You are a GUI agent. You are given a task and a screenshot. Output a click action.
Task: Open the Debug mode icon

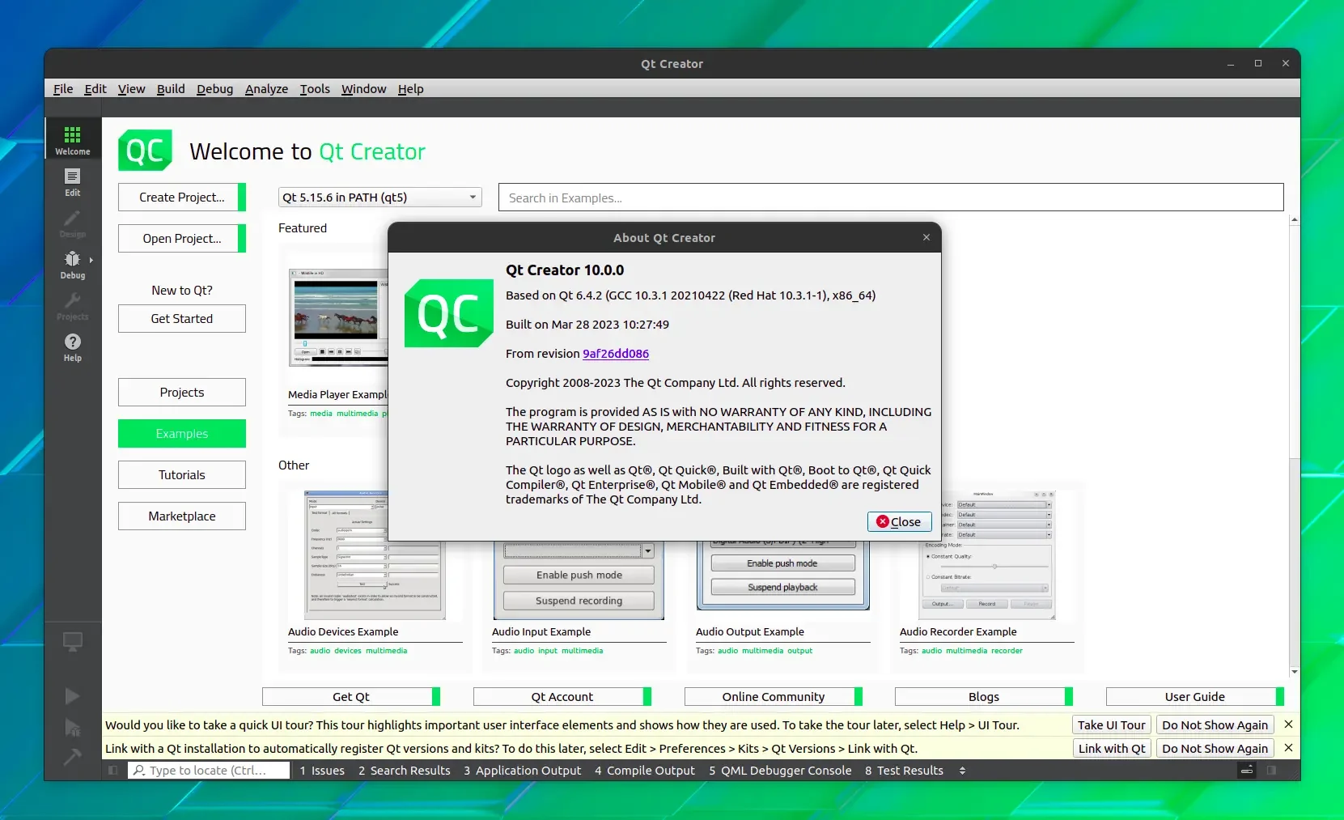point(73,265)
